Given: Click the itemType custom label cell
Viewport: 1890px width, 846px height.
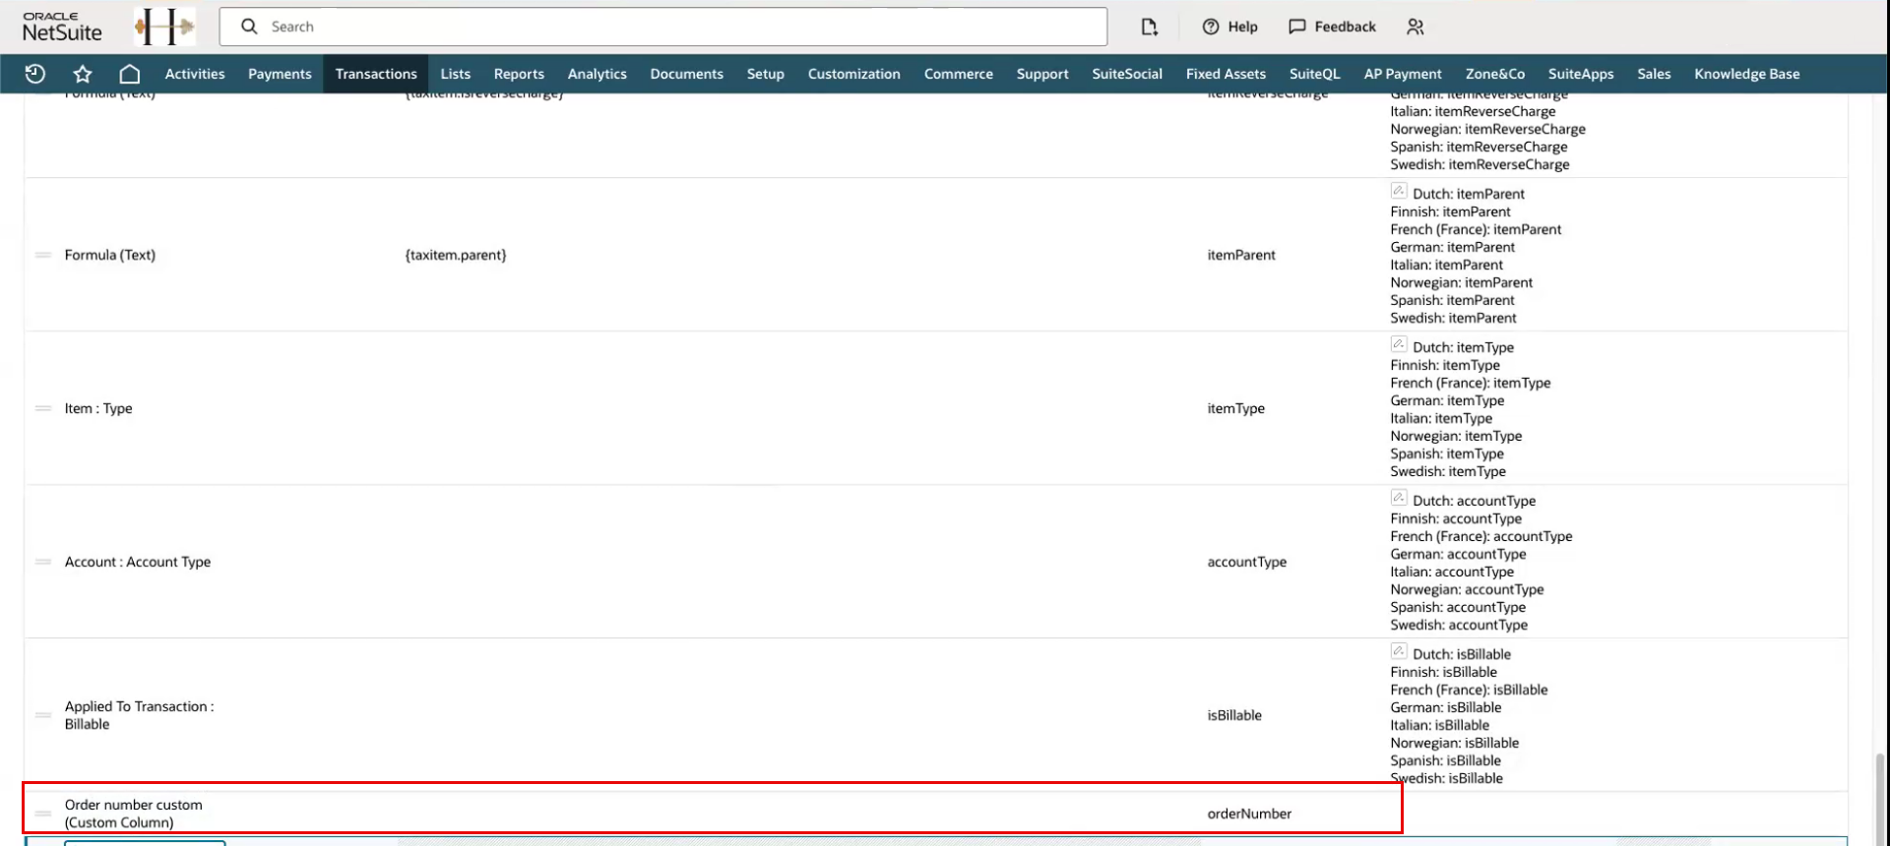Looking at the screenshot, I should (1236, 408).
